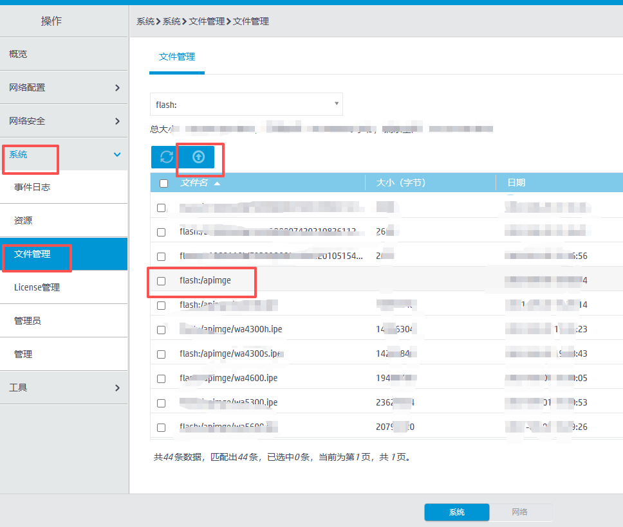The width and height of the screenshot is (623, 527).
Task: Check the last row ending :26
Action: (x=162, y=427)
